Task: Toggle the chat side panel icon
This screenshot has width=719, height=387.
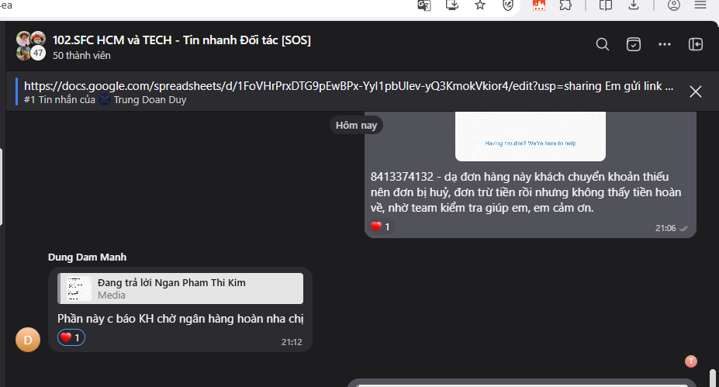Action: coord(696,44)
